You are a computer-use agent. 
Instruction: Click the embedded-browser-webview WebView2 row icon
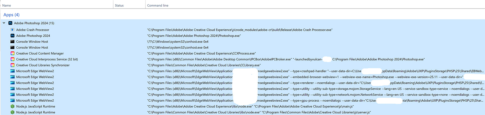coord(12,77)
